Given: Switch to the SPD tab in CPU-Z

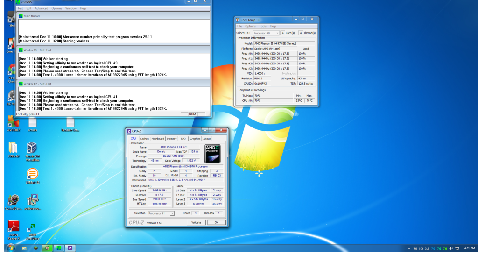Looking at the screenshot, I should [x=183, y=139].
